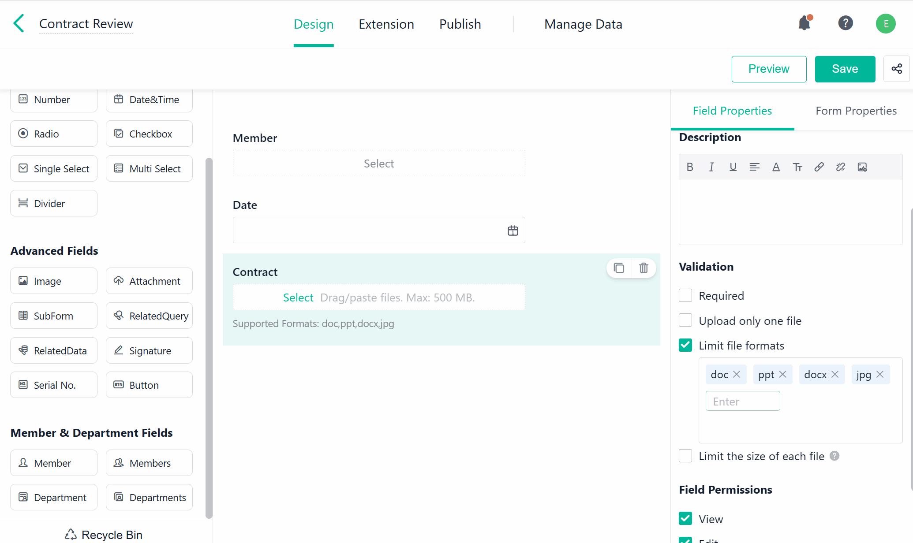
Task: Open the Date calendar picker
Action: [x=513, y=231]
